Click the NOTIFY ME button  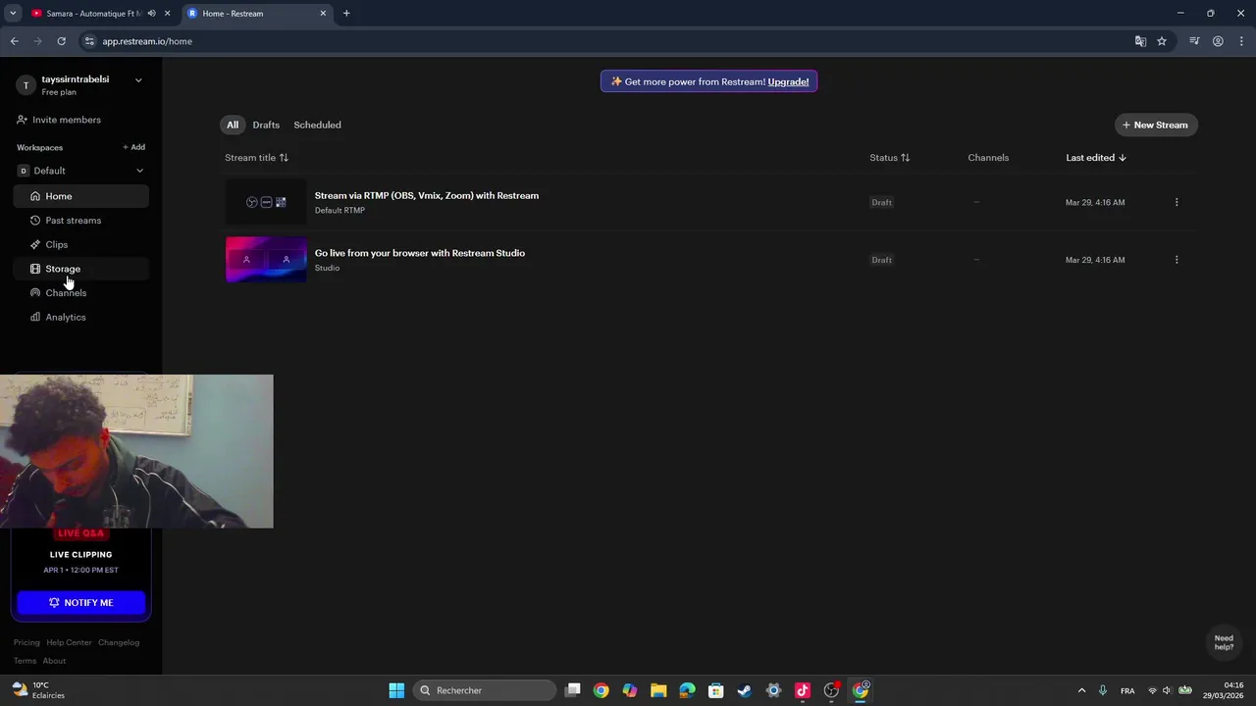coord(81,602)
